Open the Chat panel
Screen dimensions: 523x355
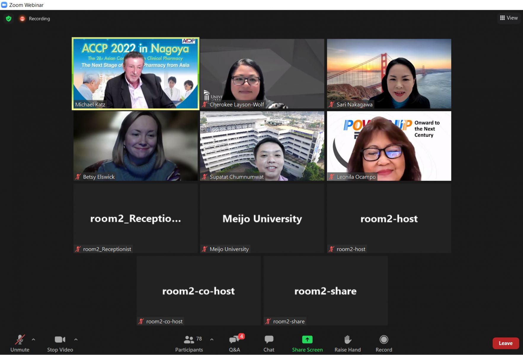coord(269,343)
